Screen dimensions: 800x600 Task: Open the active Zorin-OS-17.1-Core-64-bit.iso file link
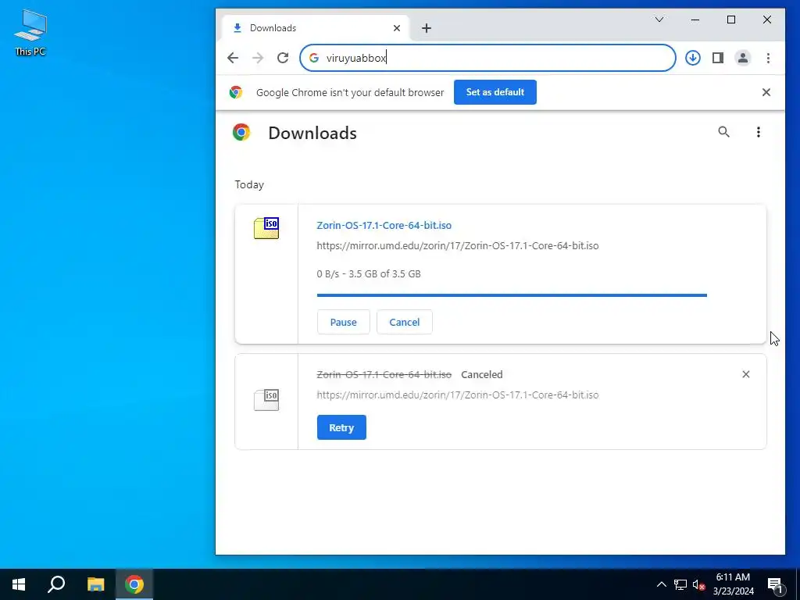(x=384, y=225)
